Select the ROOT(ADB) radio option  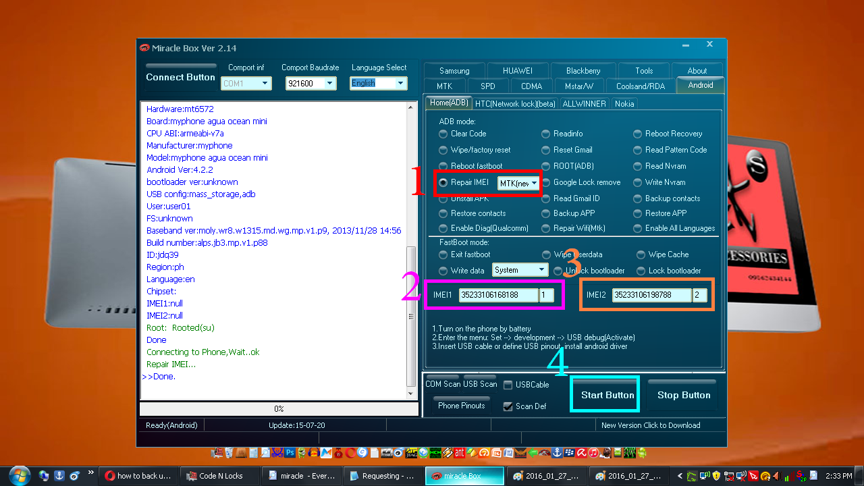point(545,166)
